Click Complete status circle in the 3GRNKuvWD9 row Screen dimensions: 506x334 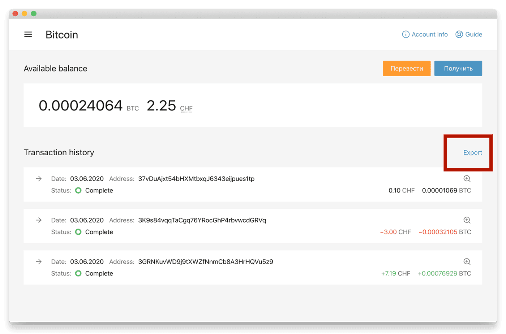(x=78, y=273)
